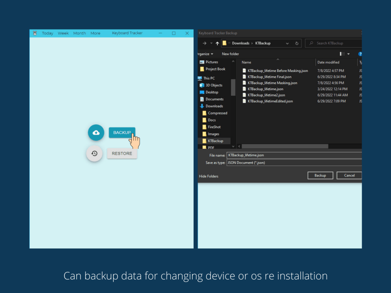This screenshot has width=391, height=293.
Task: Click the Downloads breadcrumb in address bar
Action: tap(240, 43)
